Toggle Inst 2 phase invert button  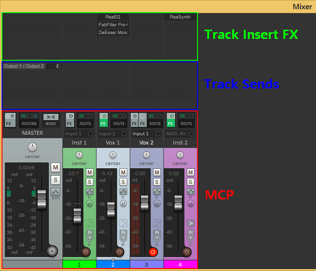(191, 203)
